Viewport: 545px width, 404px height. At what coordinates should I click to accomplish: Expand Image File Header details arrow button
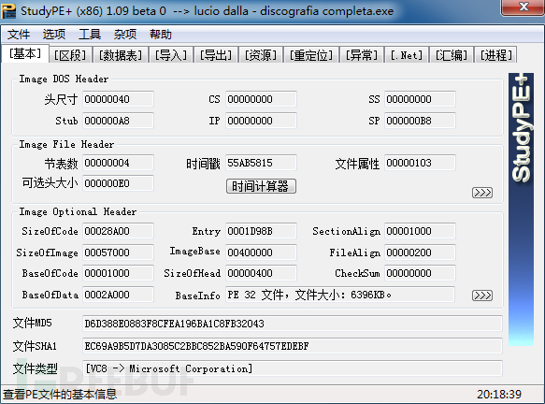(x=482, y=193)
